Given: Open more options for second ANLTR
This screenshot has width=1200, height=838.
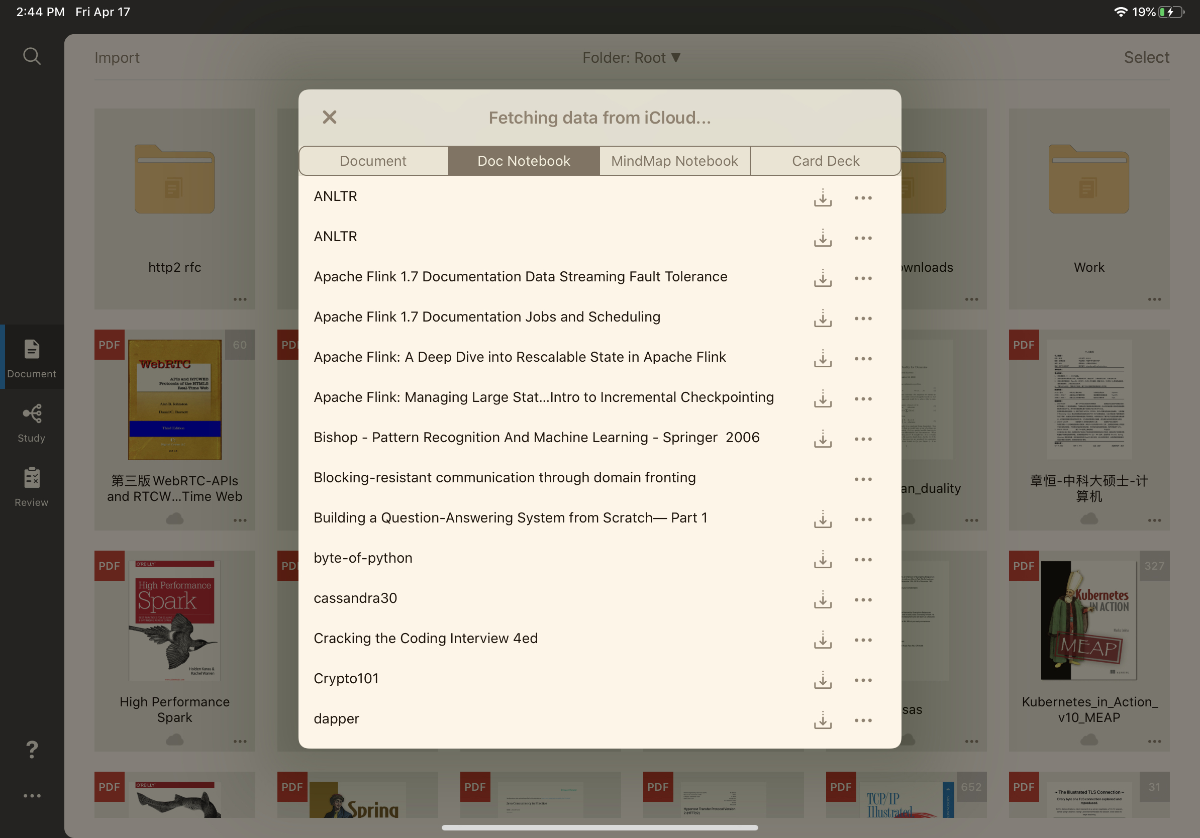Looking at the screenshot, I should coord(863,238).
